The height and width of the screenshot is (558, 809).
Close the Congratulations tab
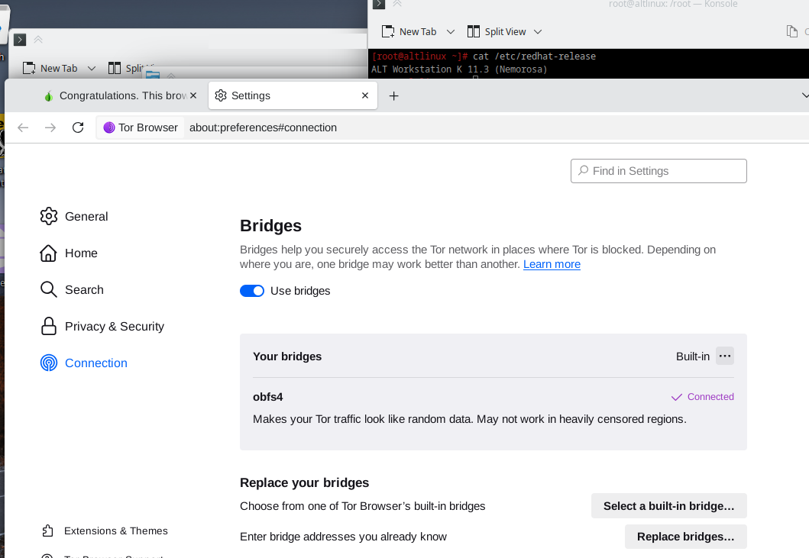click(193, 95)
